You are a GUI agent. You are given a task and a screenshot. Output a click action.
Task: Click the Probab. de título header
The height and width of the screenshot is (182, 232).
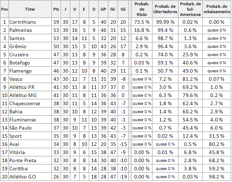point(142,9)
